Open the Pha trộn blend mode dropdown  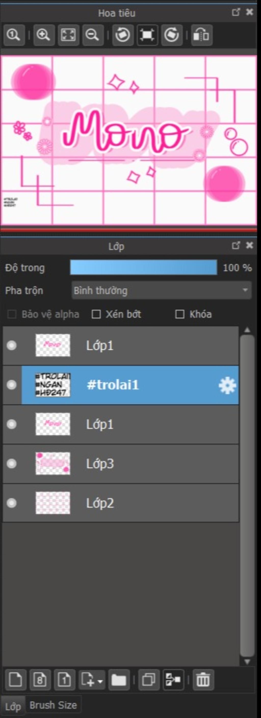pos(161,290)
